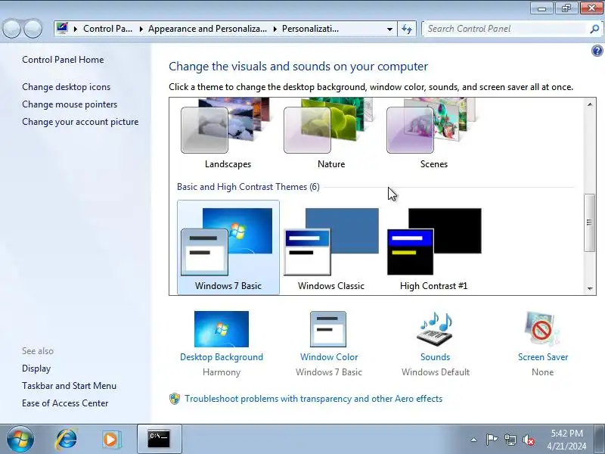The width and height of the screenshot is (605, 454).
Task: Open Change your account picture
Action: click(80, 122)
